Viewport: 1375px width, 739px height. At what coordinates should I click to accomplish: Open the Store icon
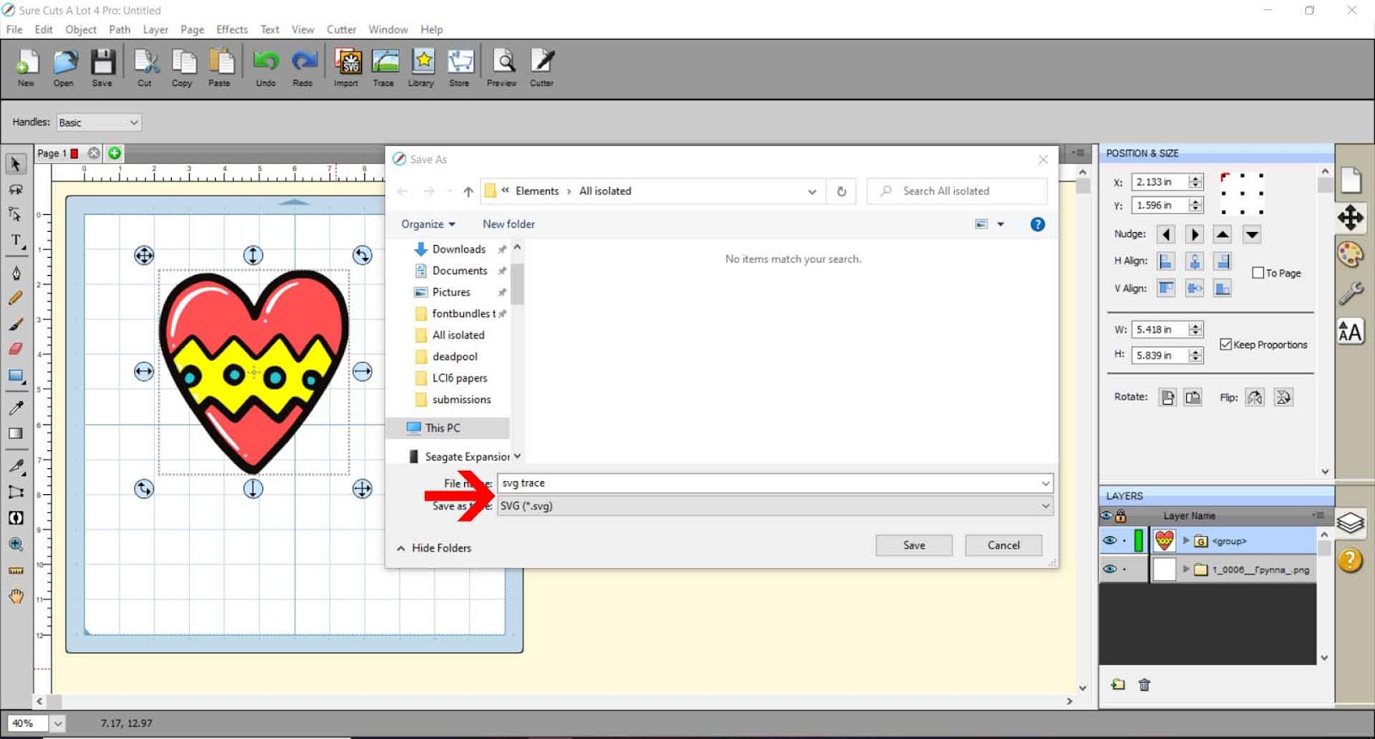[460, 68]
